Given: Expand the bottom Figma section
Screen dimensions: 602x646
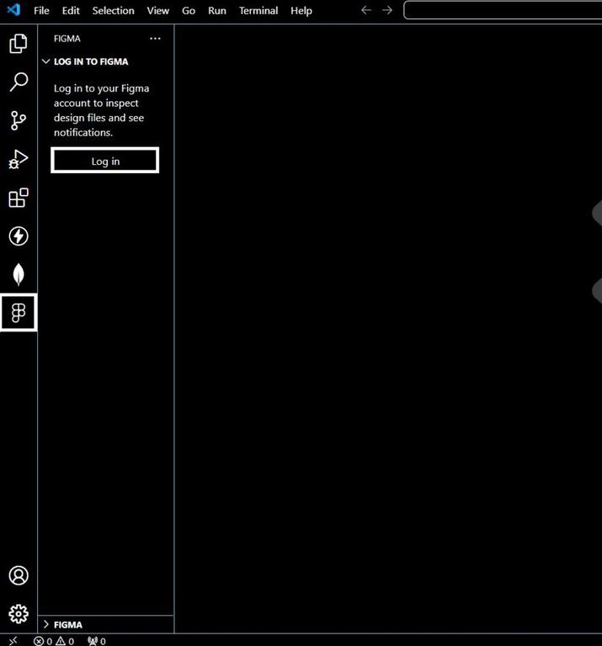Looking at the screenshot, I should point(45,625).
